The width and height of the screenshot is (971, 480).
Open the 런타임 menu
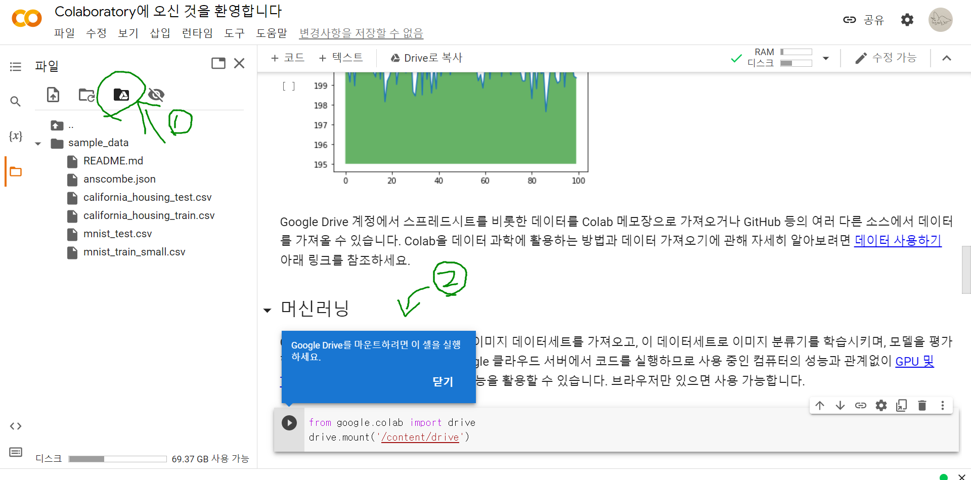(197, 33)
